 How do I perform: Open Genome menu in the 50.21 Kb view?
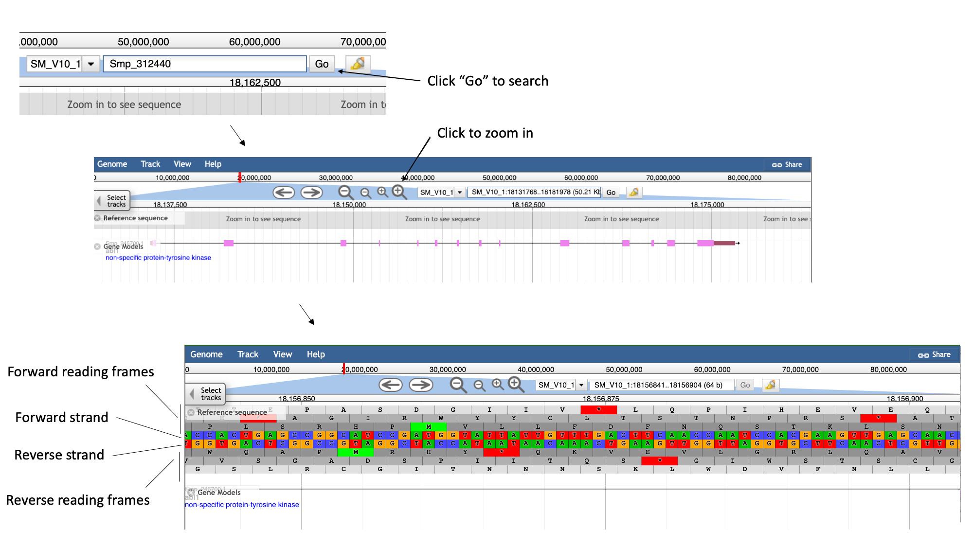point(112,164)
